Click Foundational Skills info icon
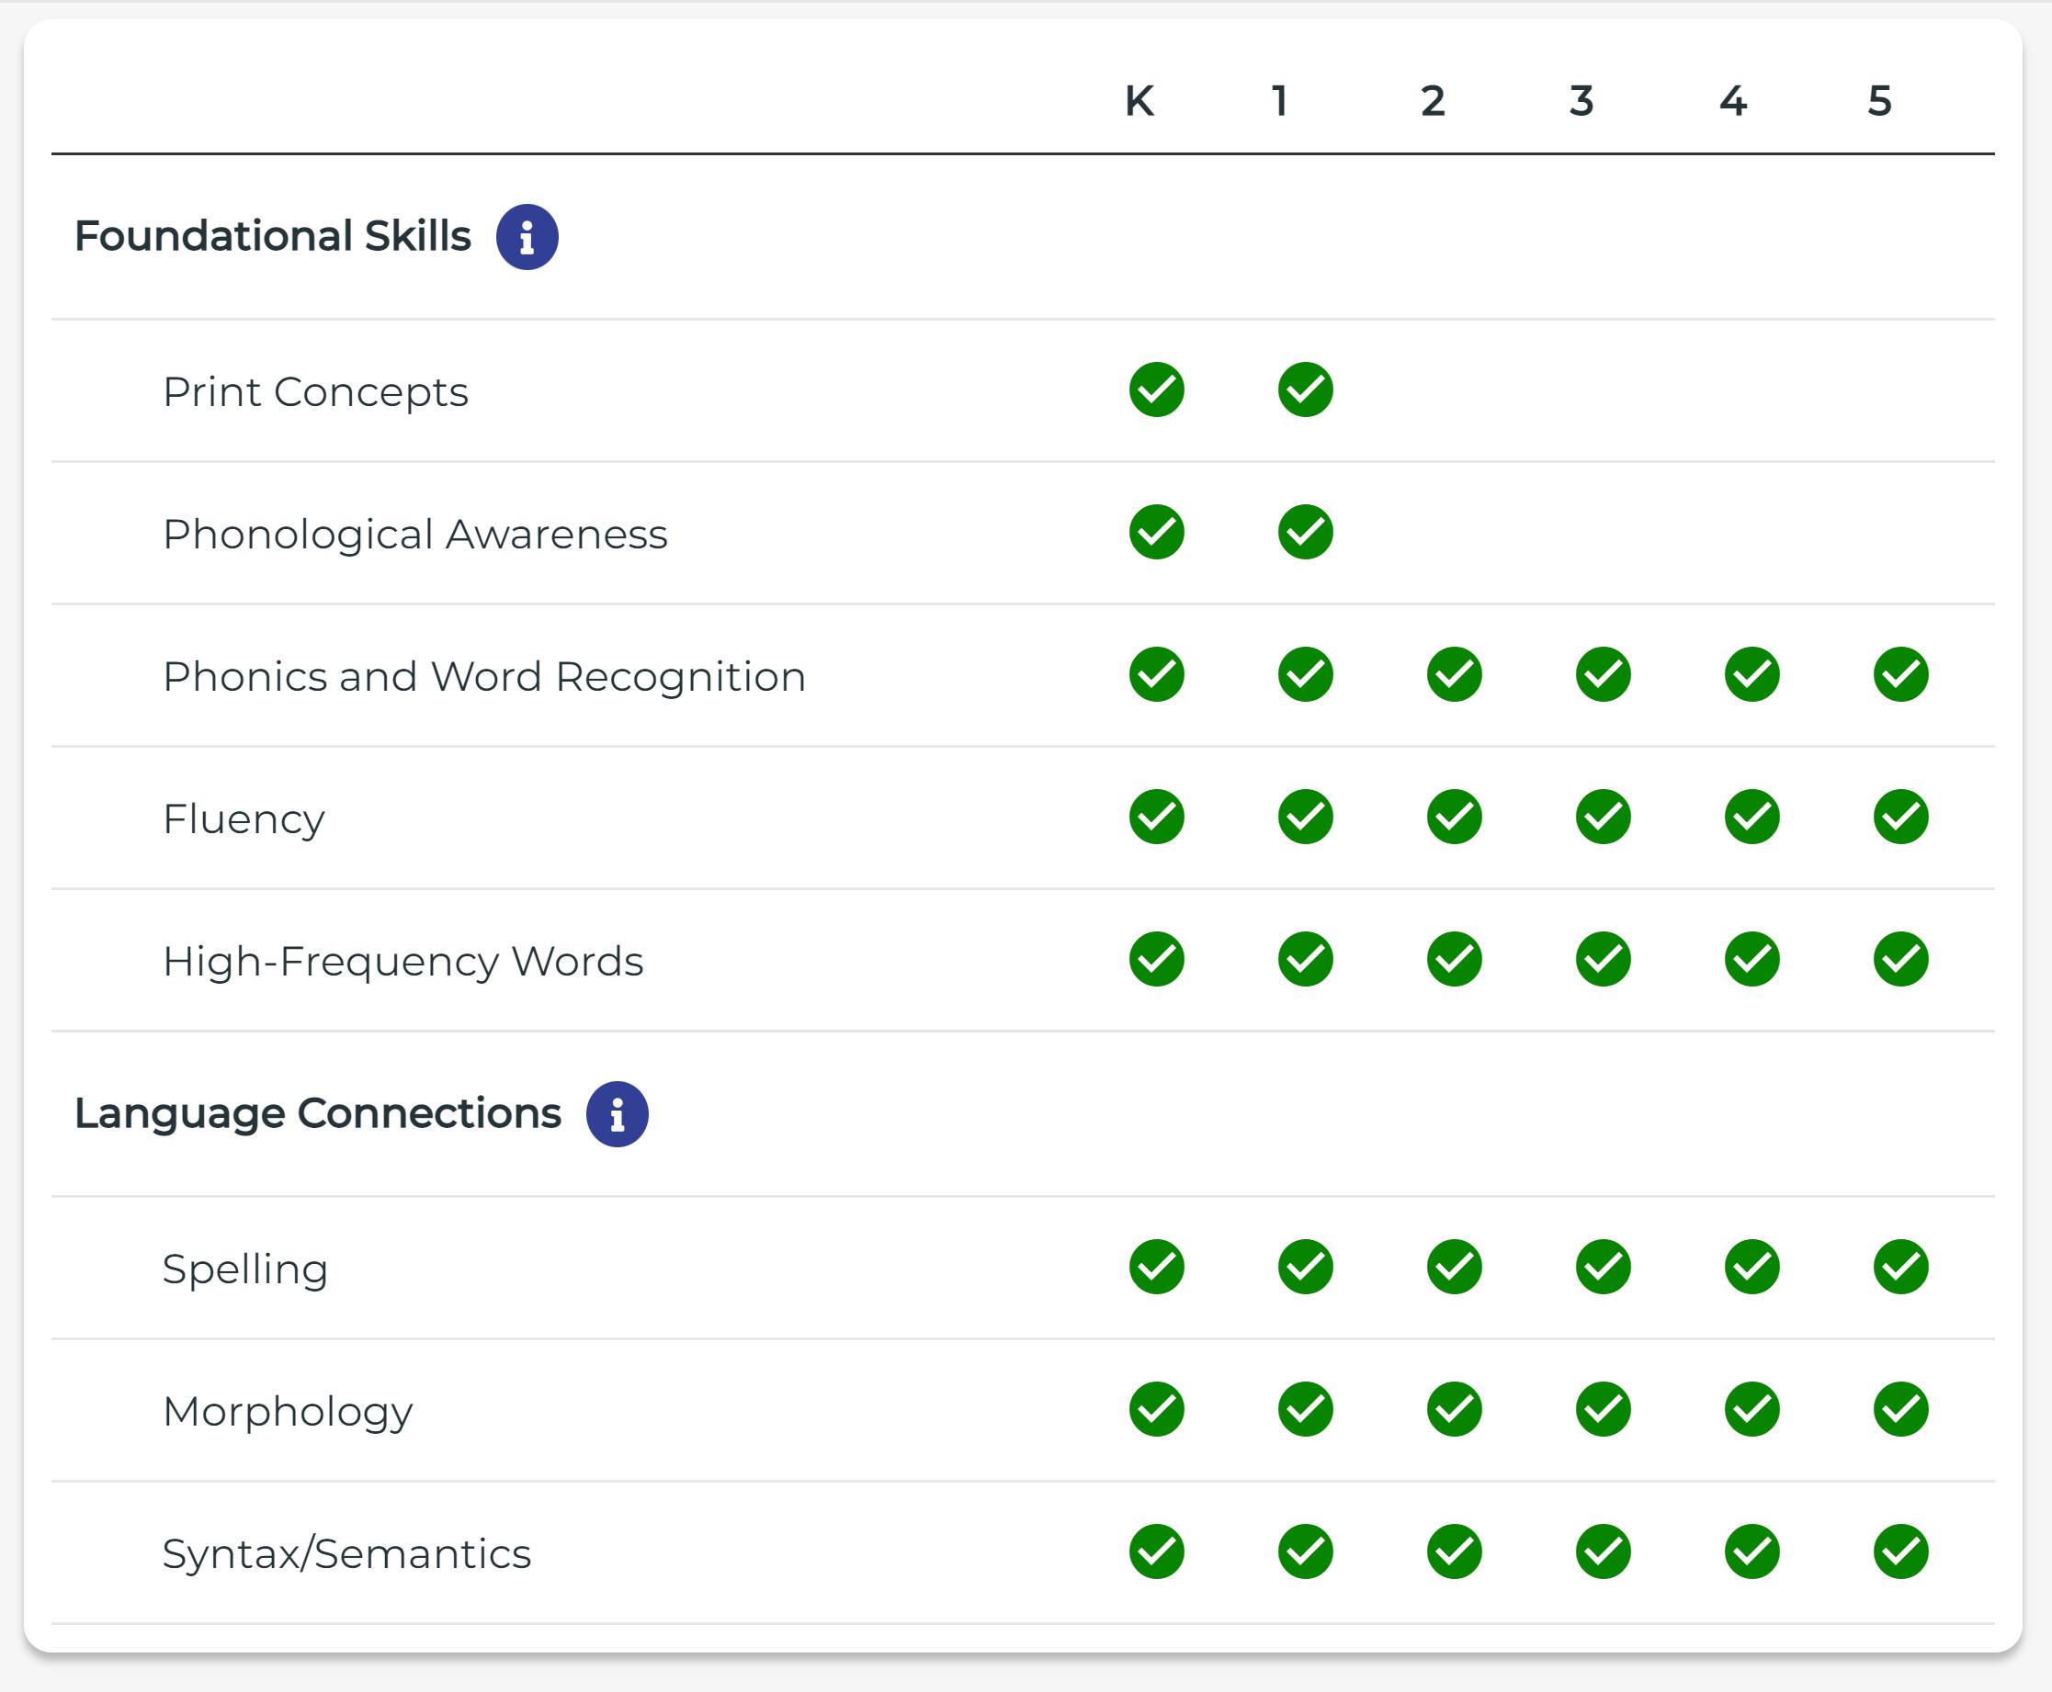Image resolution: width=2052 pixels, height=1692 pixels. [x=527, y=237]
